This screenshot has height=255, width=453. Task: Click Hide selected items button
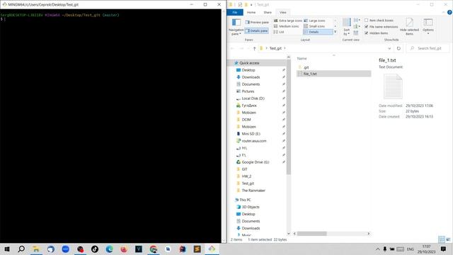(x=409, y=27)
